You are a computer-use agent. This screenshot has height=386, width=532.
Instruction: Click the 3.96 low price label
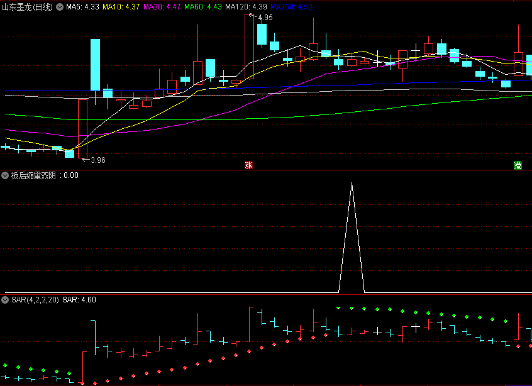[x=98, y=160]
